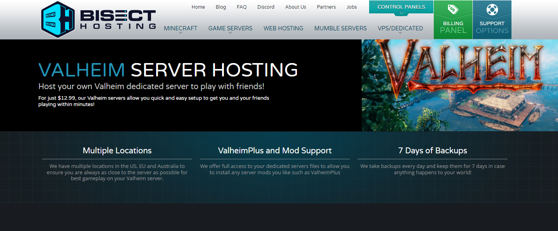Open the Blog link
The height and width of the screenshot is (231, 558).
pyautogui.click(x=221, y=7)
